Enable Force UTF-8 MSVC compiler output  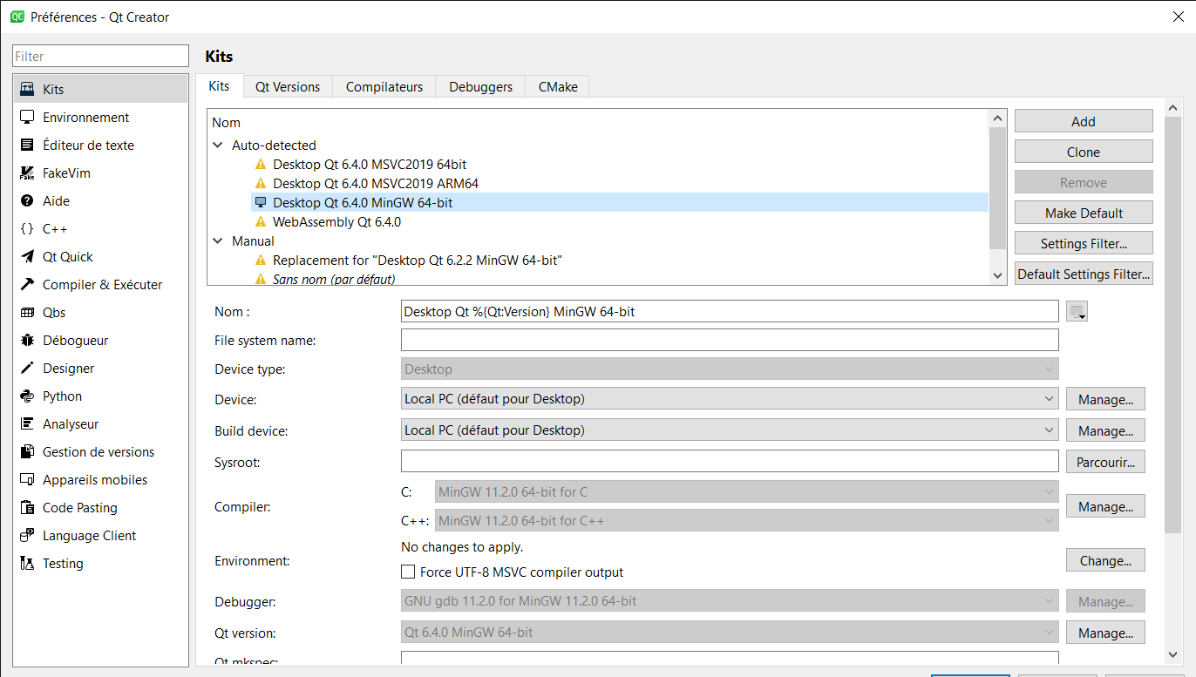coord(407,572)
